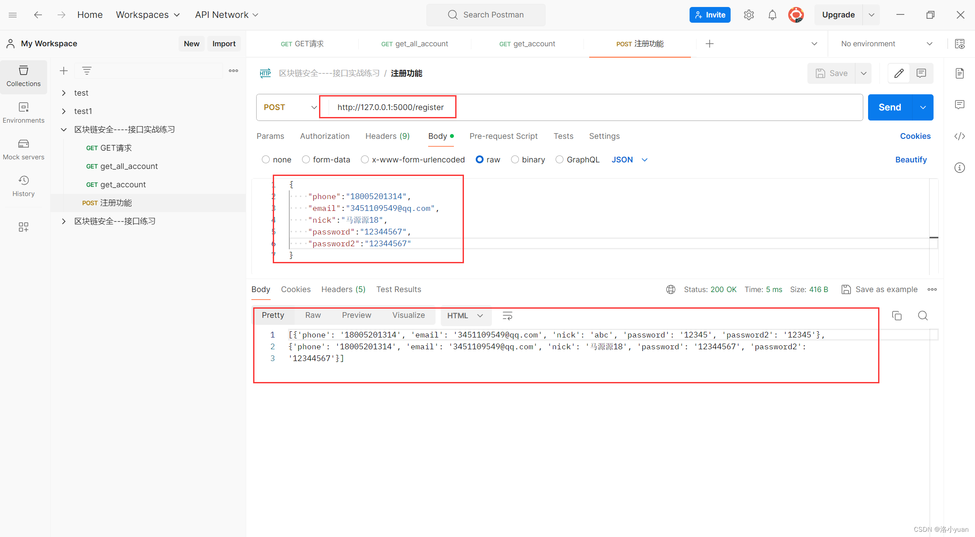Collapse 区块链安全----接口实战练习 collection

tap(64, 130)
